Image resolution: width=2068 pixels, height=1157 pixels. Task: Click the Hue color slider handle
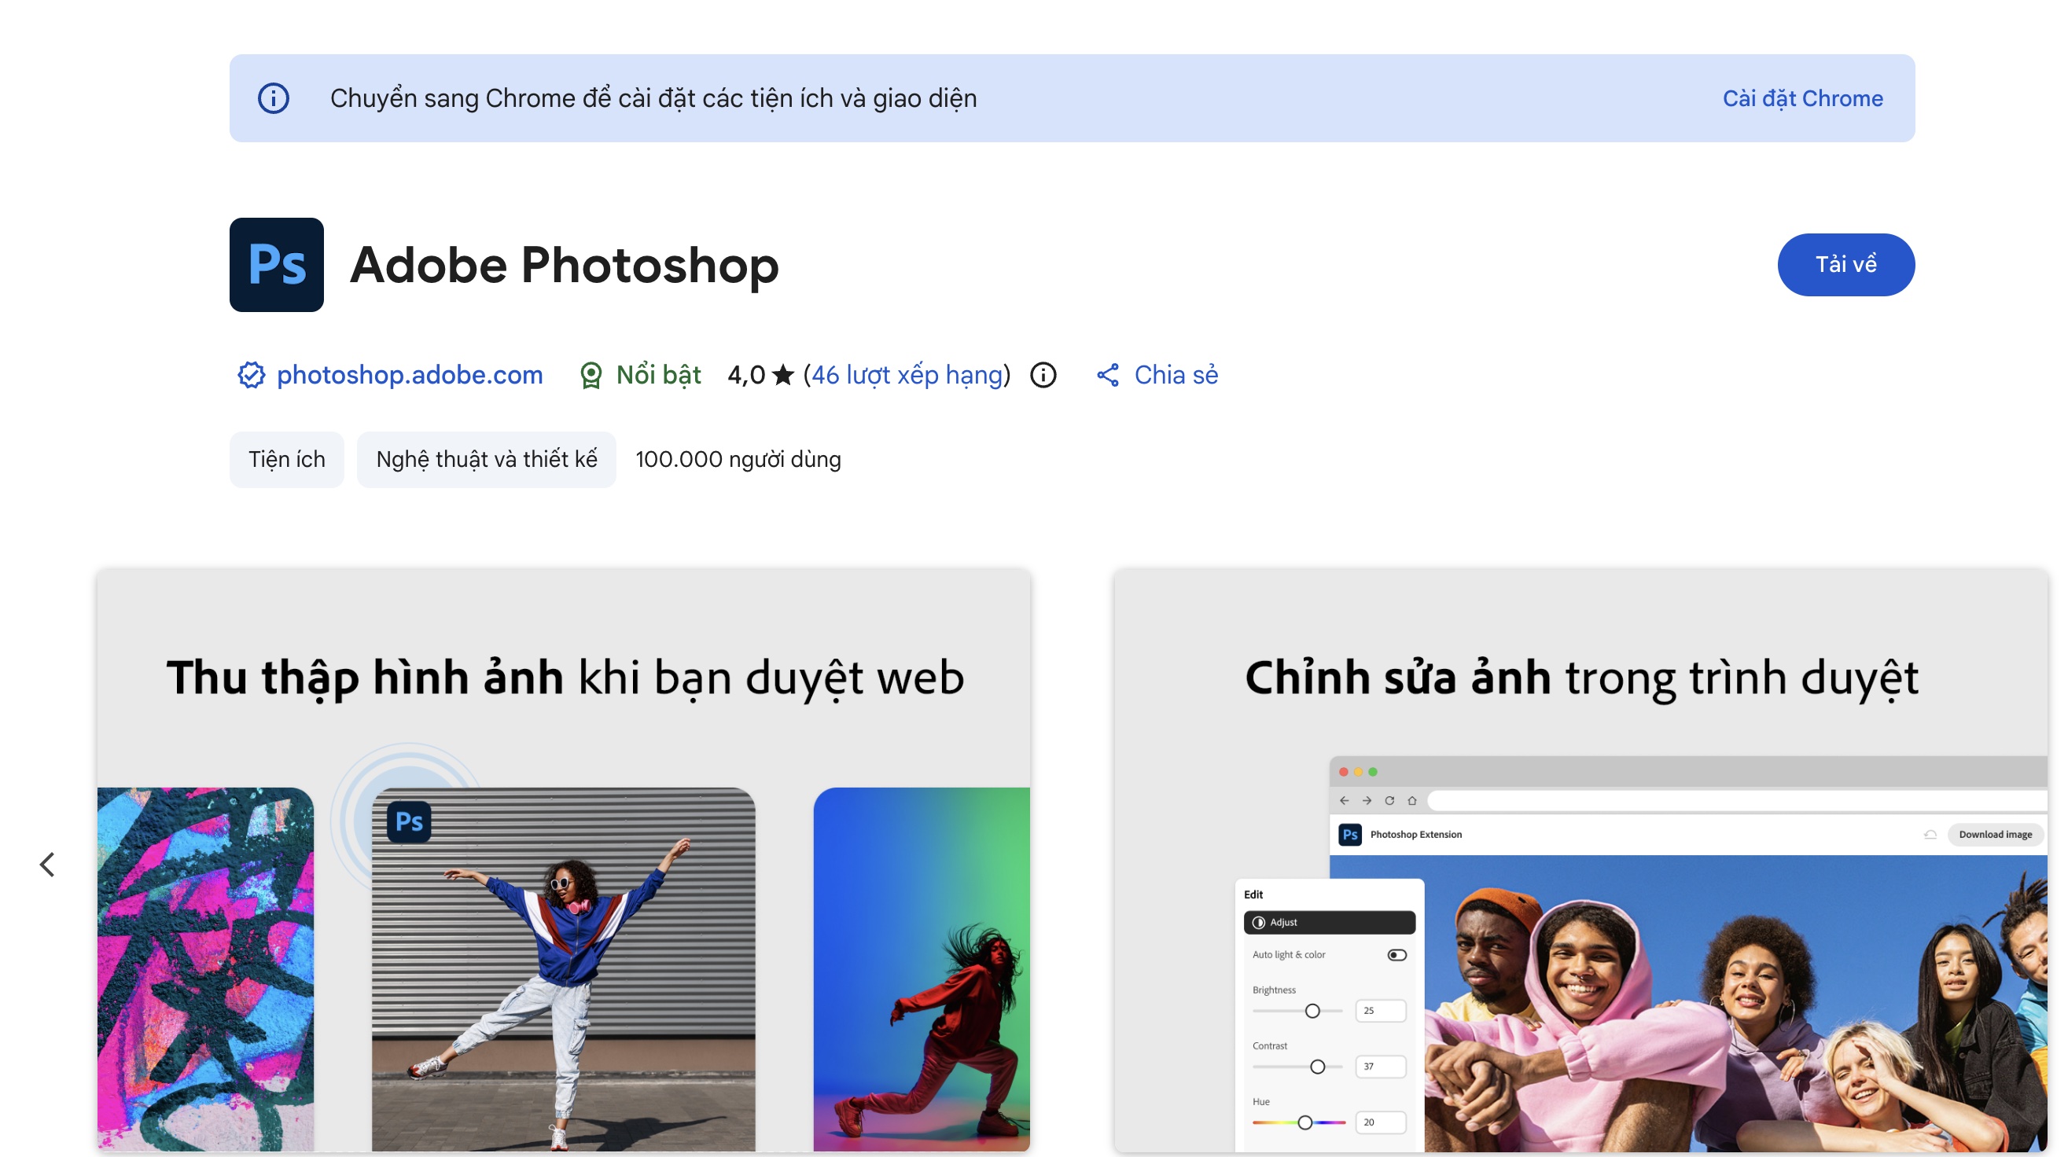point(1304,1122)
